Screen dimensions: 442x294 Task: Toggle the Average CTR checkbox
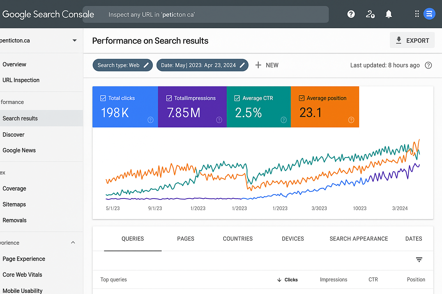pyautogui.click(x=237, y=98)
